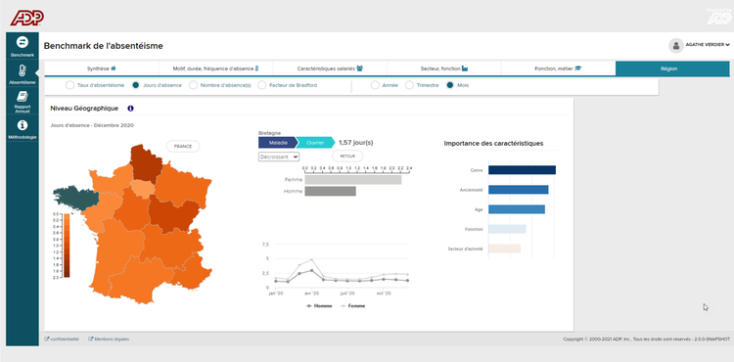
Task: Click the "Importance des caractéristiques" heading
Action: pos(493,144)
